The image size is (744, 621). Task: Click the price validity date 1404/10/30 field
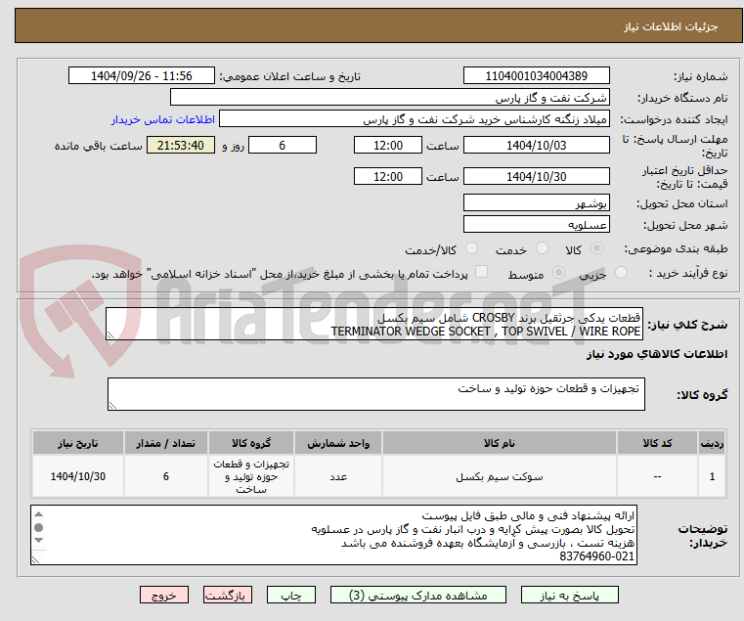tap(536, 177)
